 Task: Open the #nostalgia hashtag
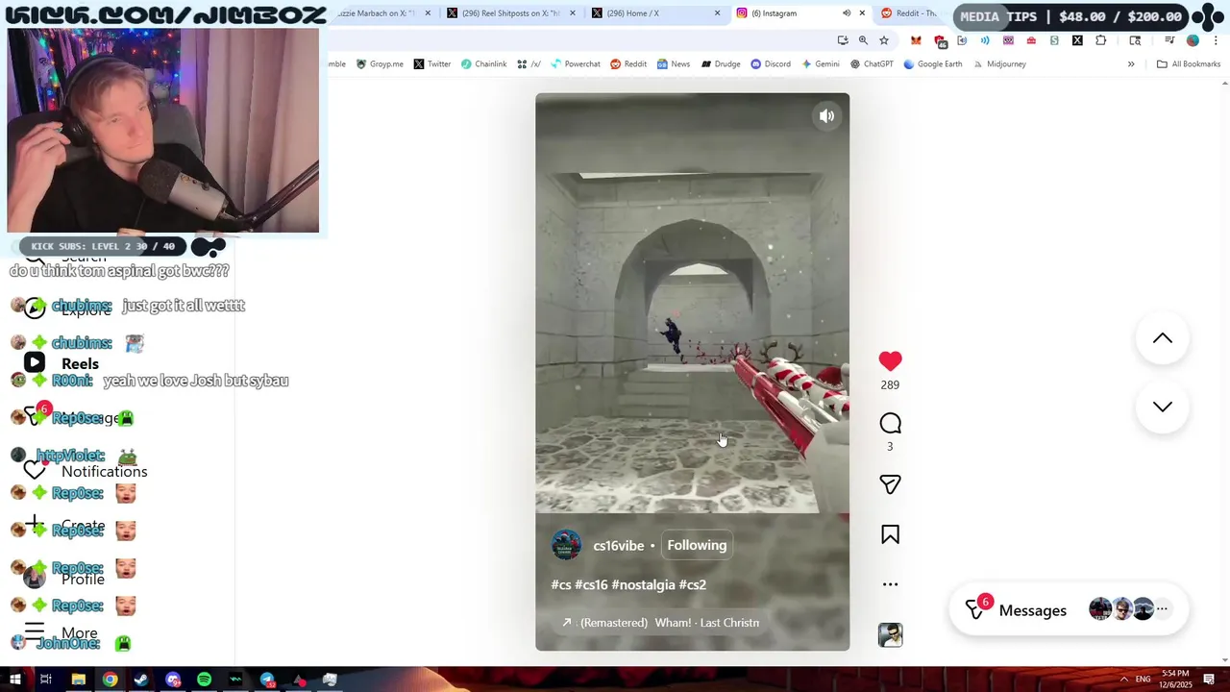coord(643,584)
